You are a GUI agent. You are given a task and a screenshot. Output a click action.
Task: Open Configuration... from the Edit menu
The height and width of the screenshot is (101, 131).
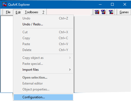tap(43, 97)
